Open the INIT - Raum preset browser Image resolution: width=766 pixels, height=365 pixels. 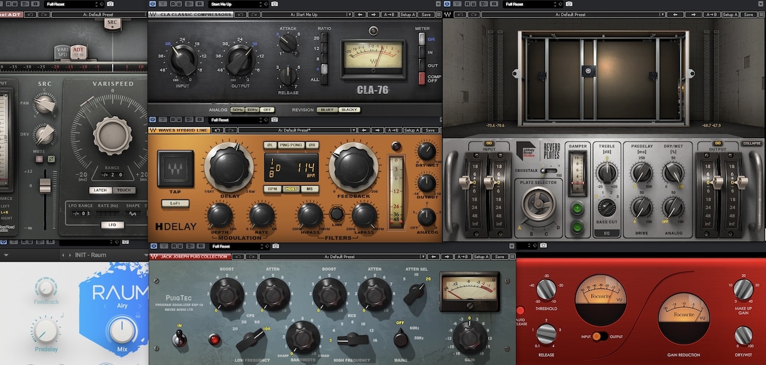coord(92,255)
